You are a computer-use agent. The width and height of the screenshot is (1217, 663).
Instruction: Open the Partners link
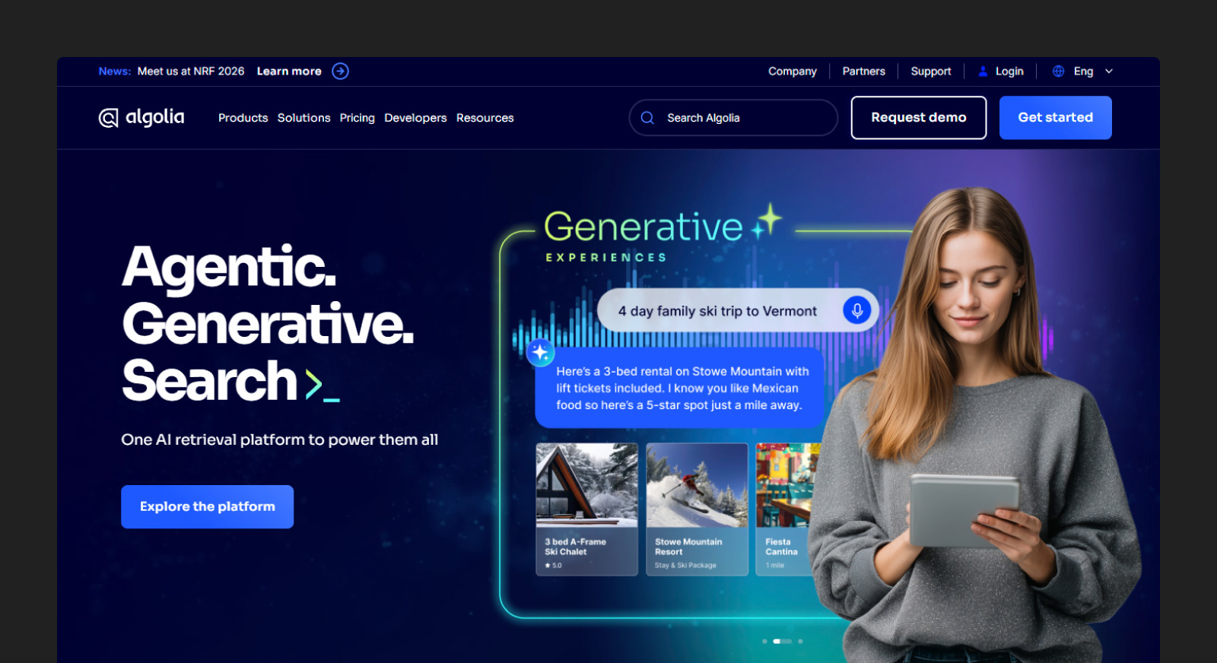[864, 71]
